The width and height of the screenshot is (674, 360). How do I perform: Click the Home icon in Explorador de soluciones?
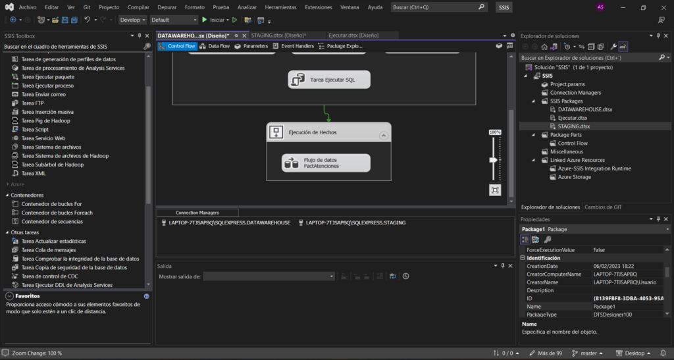coord(544,47)
